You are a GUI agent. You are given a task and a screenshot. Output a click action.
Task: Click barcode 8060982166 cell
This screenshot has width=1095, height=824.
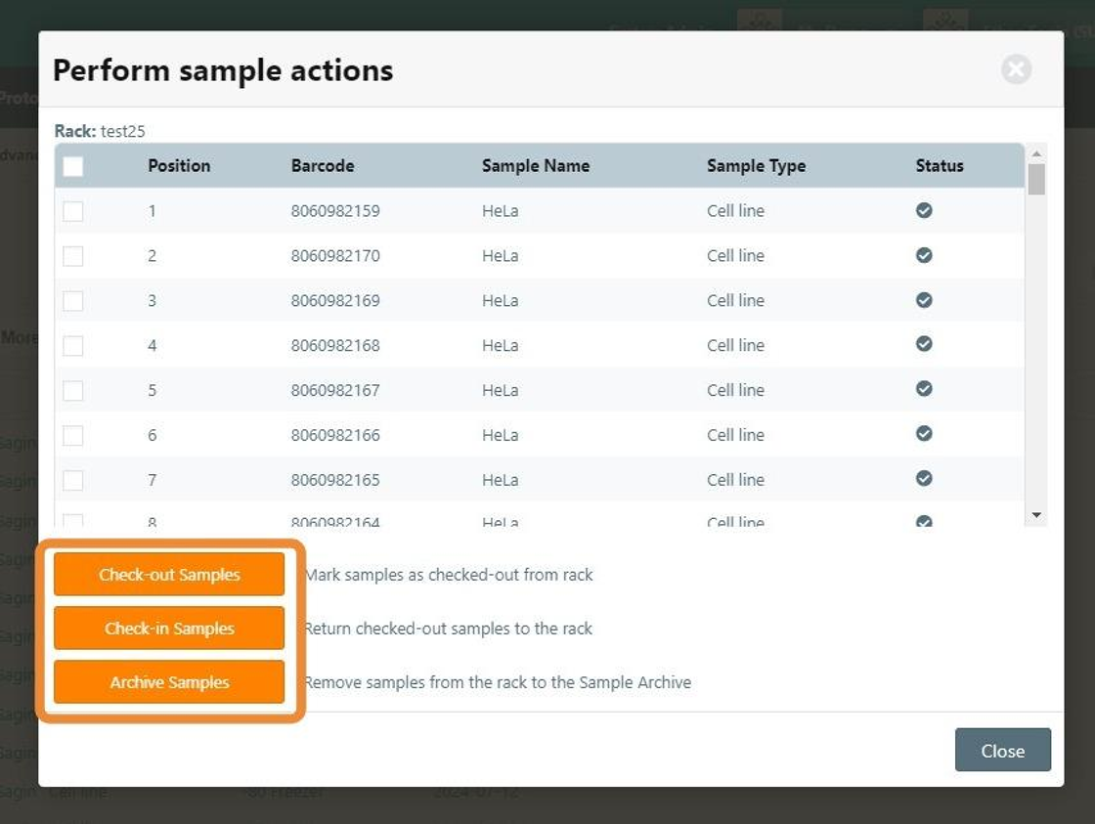335,435
